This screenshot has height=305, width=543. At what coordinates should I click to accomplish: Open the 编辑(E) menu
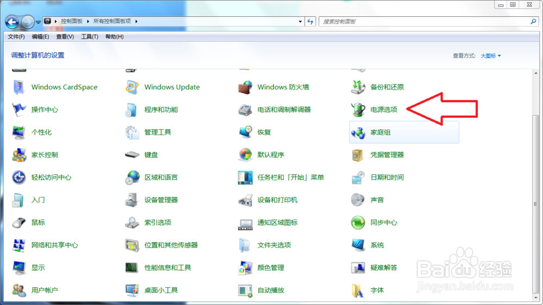[40, 37]
